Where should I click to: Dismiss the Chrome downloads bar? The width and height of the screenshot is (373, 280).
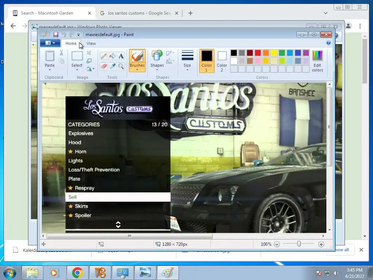[361, 249]
